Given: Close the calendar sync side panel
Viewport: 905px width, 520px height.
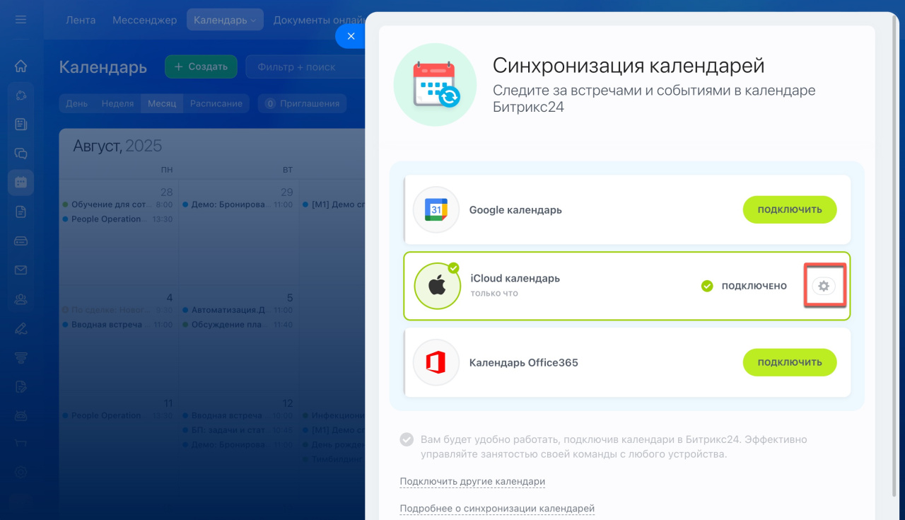Looking at the screenshot, I should pos(351,36).
